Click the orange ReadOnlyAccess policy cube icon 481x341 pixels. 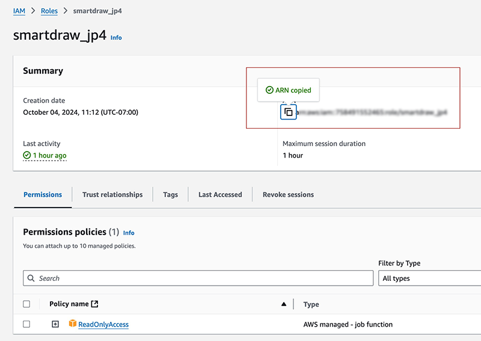[73, 324]
